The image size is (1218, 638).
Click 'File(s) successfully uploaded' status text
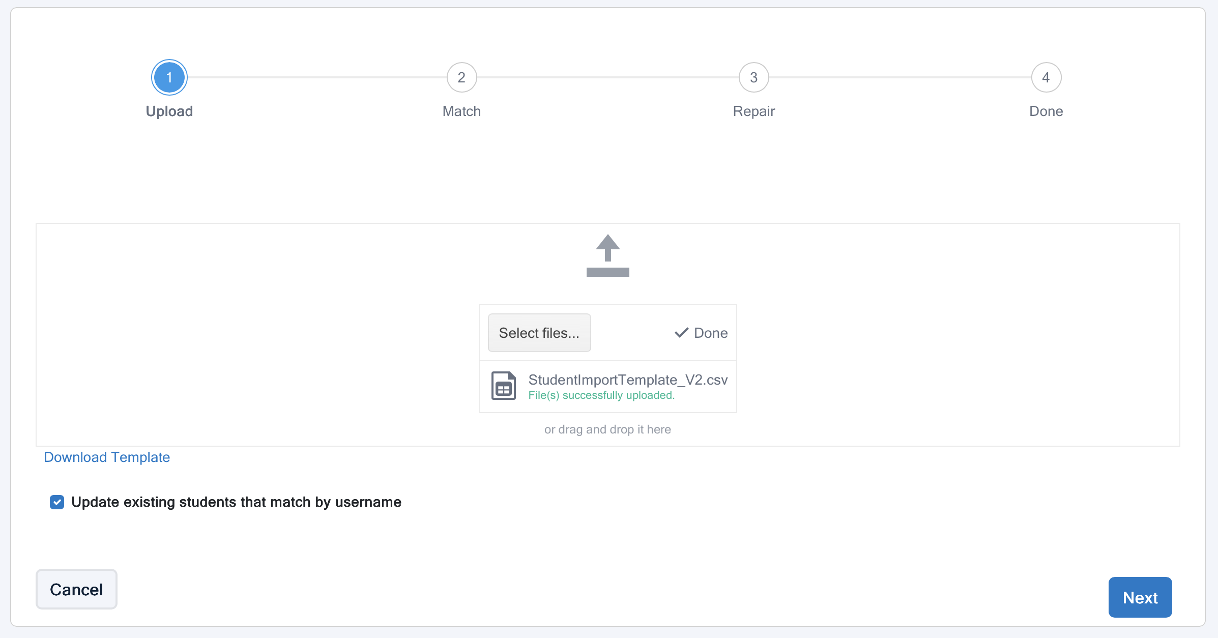(x=601, y=395)
